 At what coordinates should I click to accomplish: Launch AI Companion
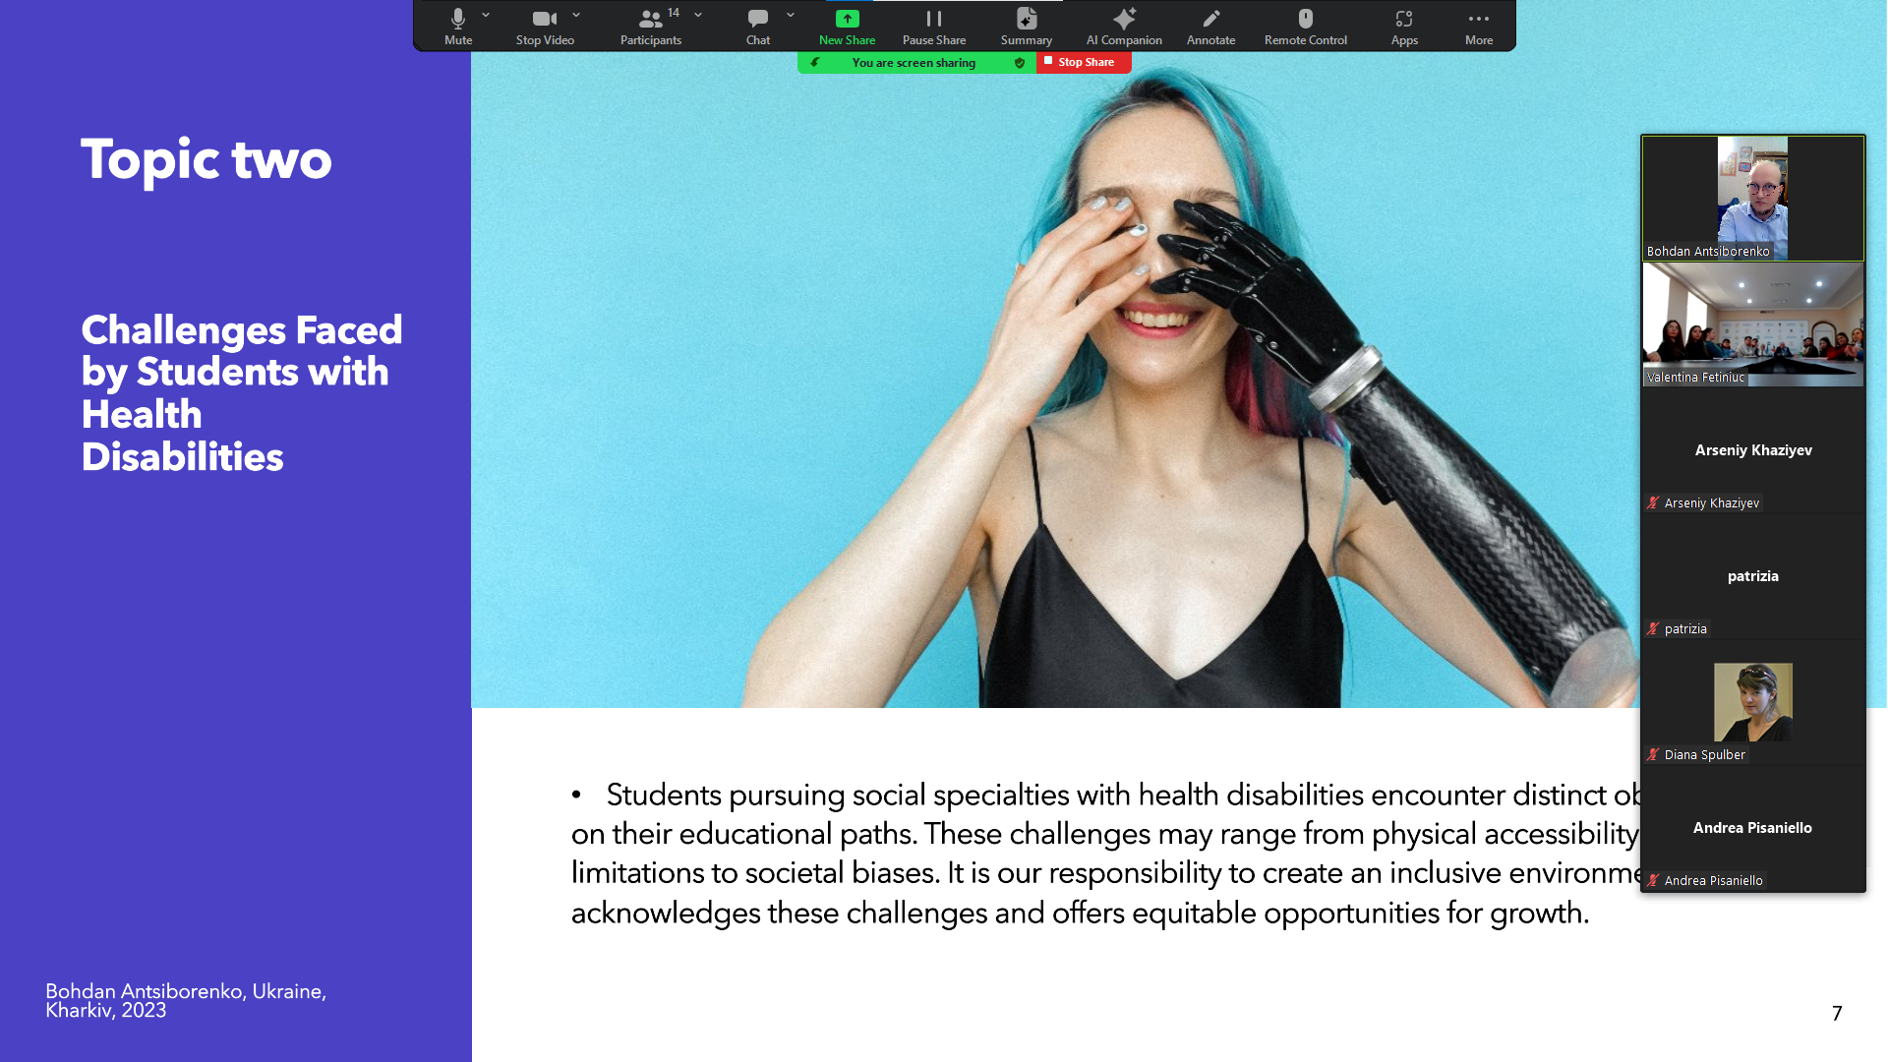pos(1124,26)
